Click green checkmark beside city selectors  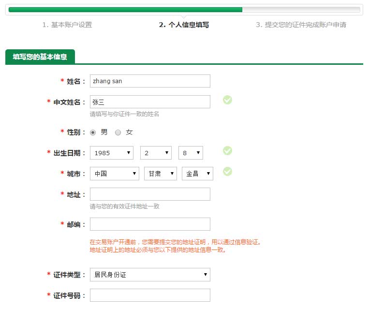pos(227,172)
